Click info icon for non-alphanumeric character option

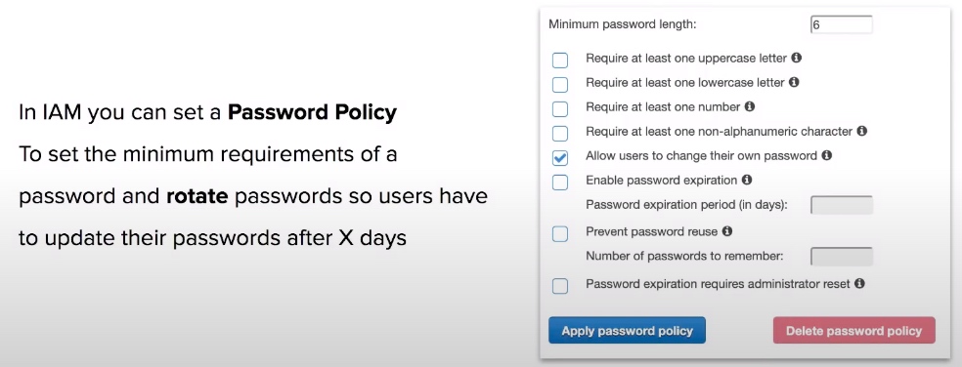click(x=862, y=131)
